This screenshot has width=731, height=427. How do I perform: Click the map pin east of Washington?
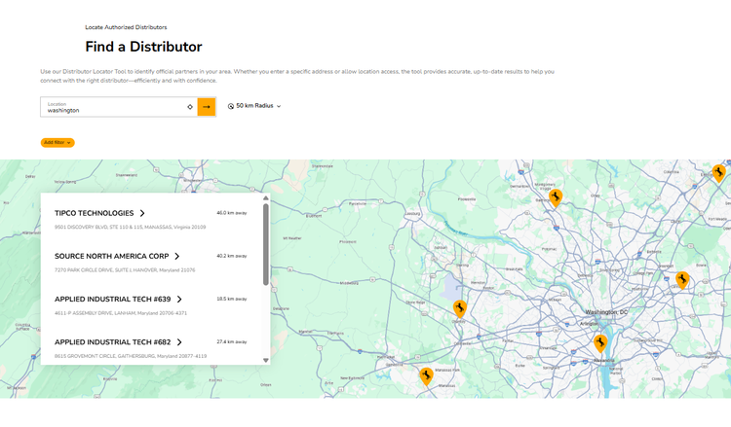(683, 279)
